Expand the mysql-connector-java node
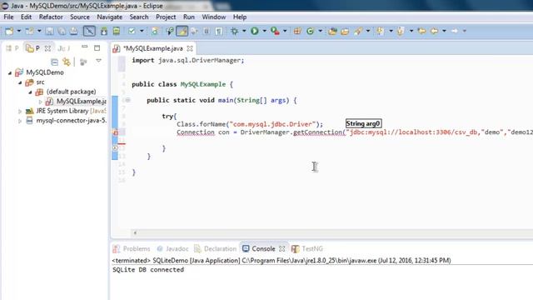The image size is (533, 300). coord(20,121)
